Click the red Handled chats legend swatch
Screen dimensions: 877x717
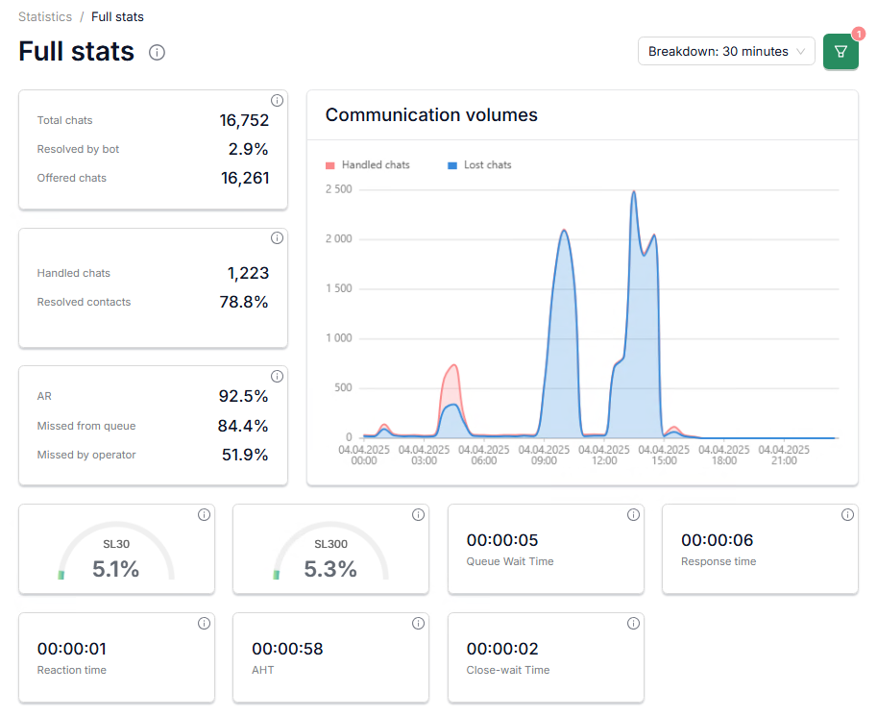point(330,165)
